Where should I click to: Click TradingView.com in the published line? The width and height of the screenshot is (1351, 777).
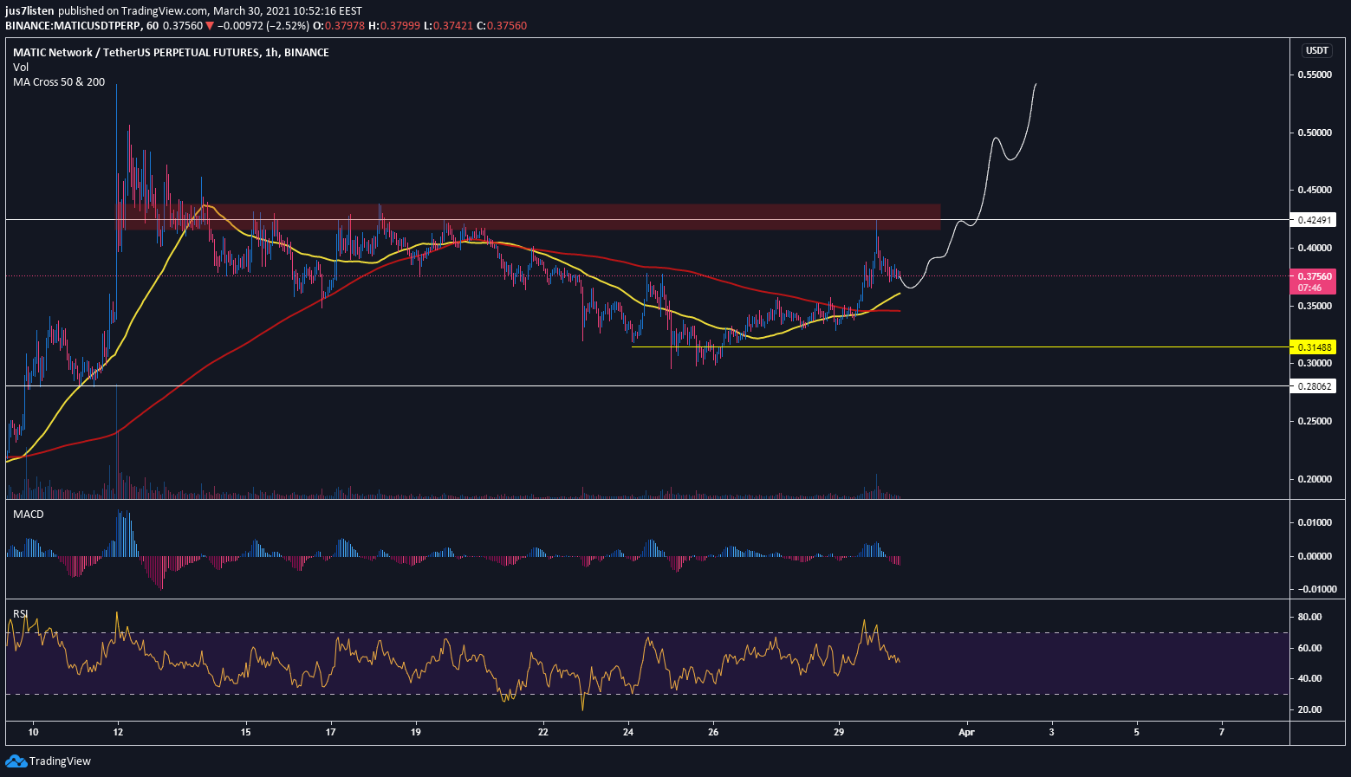(164, 10)
